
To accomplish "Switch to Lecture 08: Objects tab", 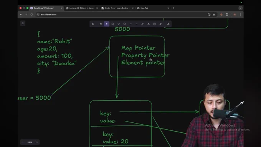I will coord(81,8).
